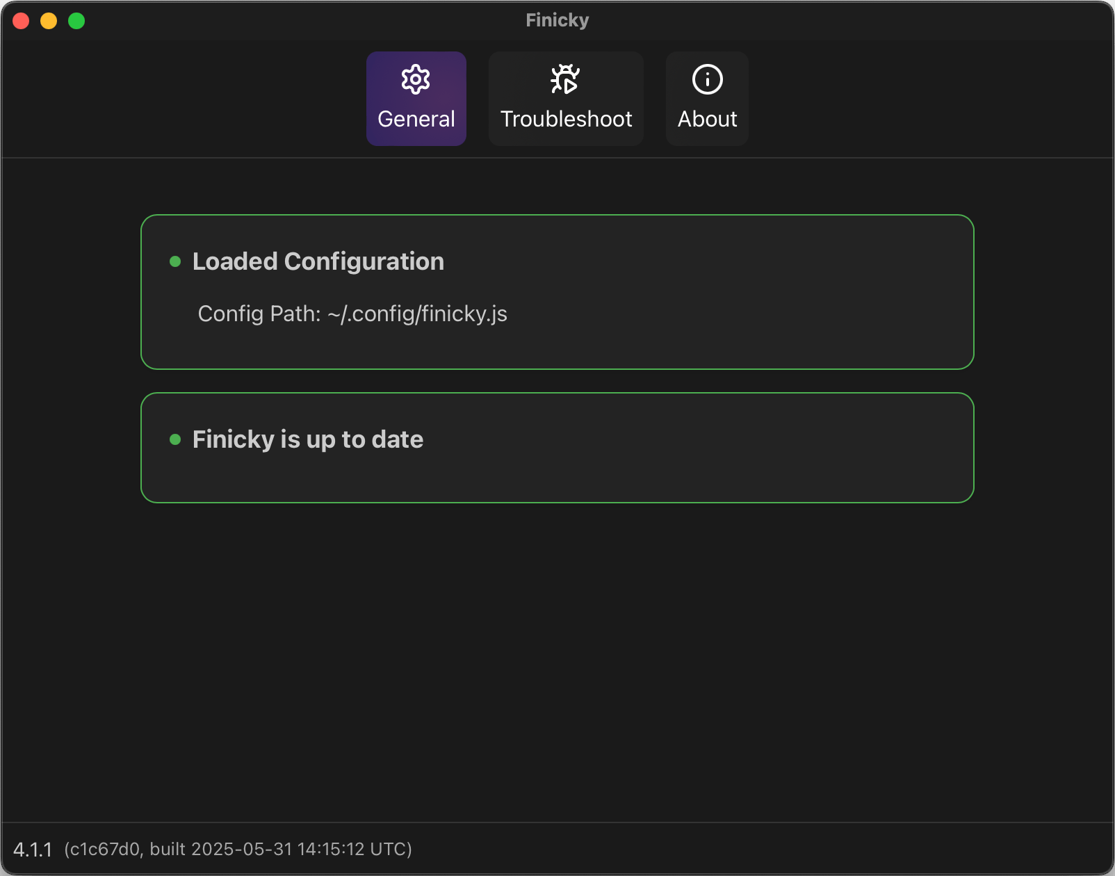Click the Config Path ~/.config/finicky.js text

[x=352, y=314]
